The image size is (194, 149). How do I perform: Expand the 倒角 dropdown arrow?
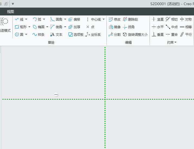coord(65,27)
